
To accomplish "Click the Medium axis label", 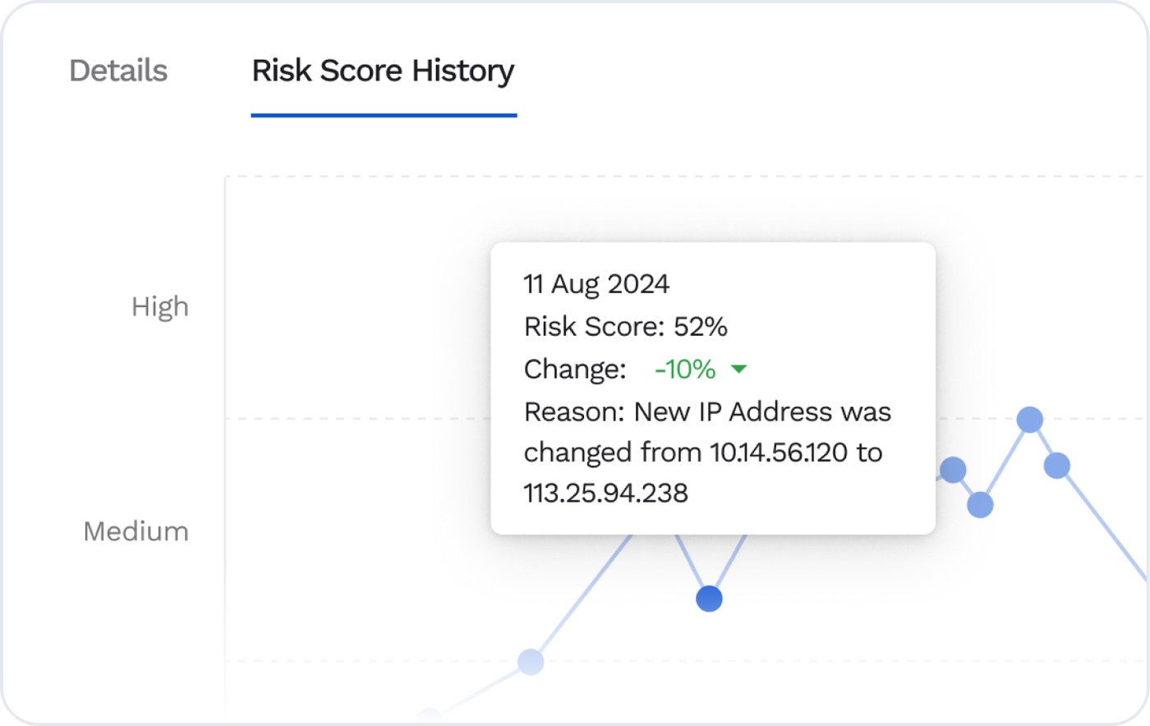I will pos(136,531).
